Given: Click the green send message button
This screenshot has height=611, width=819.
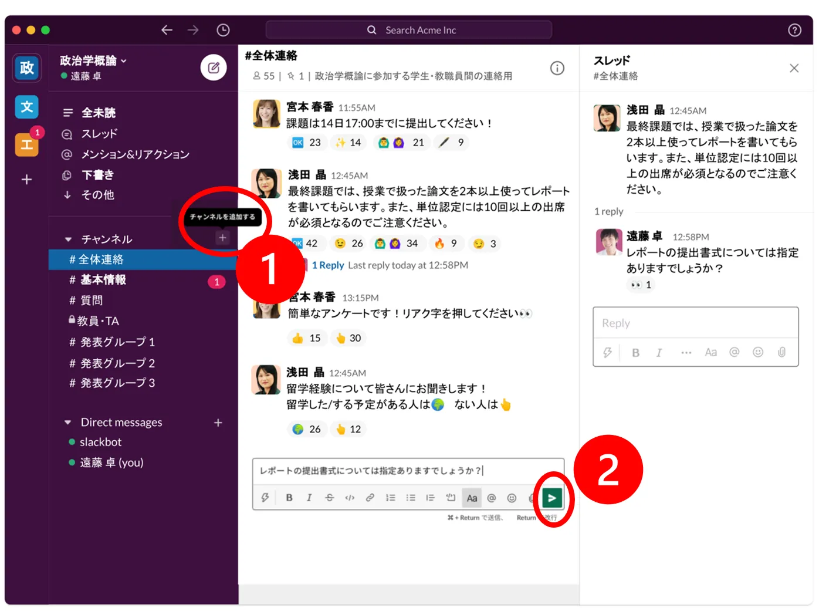Looking at the screenshot, I should (x=551, y=498).
